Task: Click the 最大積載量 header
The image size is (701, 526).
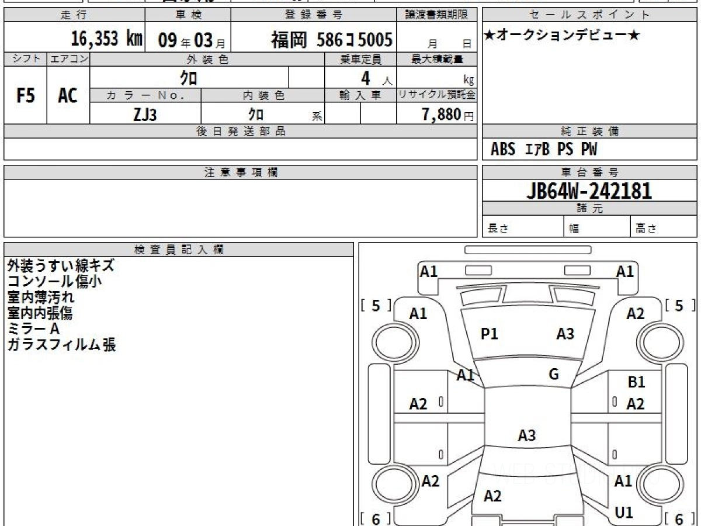Action: click(x=437, y=59)
